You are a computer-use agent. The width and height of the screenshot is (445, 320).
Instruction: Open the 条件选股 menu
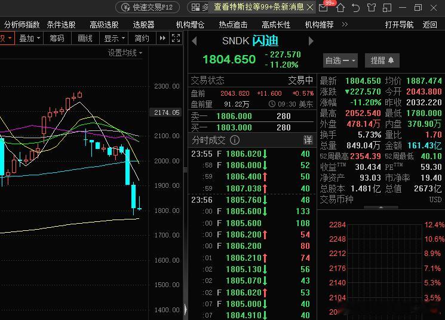tap(62, 25)
